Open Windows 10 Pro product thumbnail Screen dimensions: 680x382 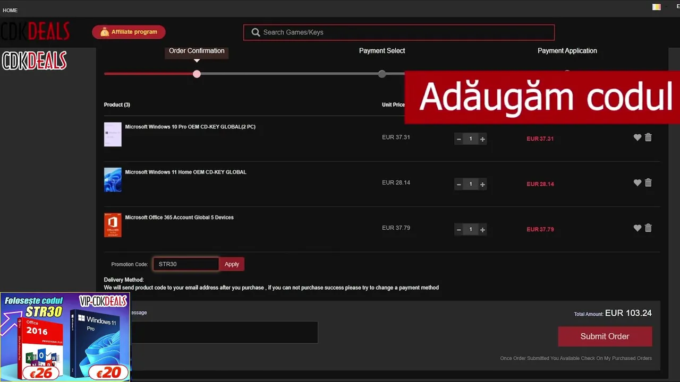pos(113,134)
